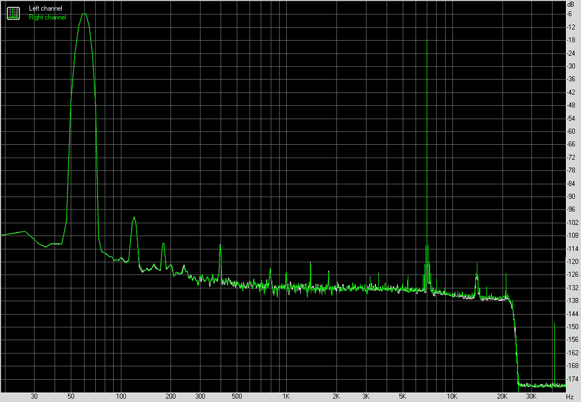Image resolution: width=581 pixels, height=402 pixels.
Task: Click the "-156" label on the dB axis
Action: point(573,340)
